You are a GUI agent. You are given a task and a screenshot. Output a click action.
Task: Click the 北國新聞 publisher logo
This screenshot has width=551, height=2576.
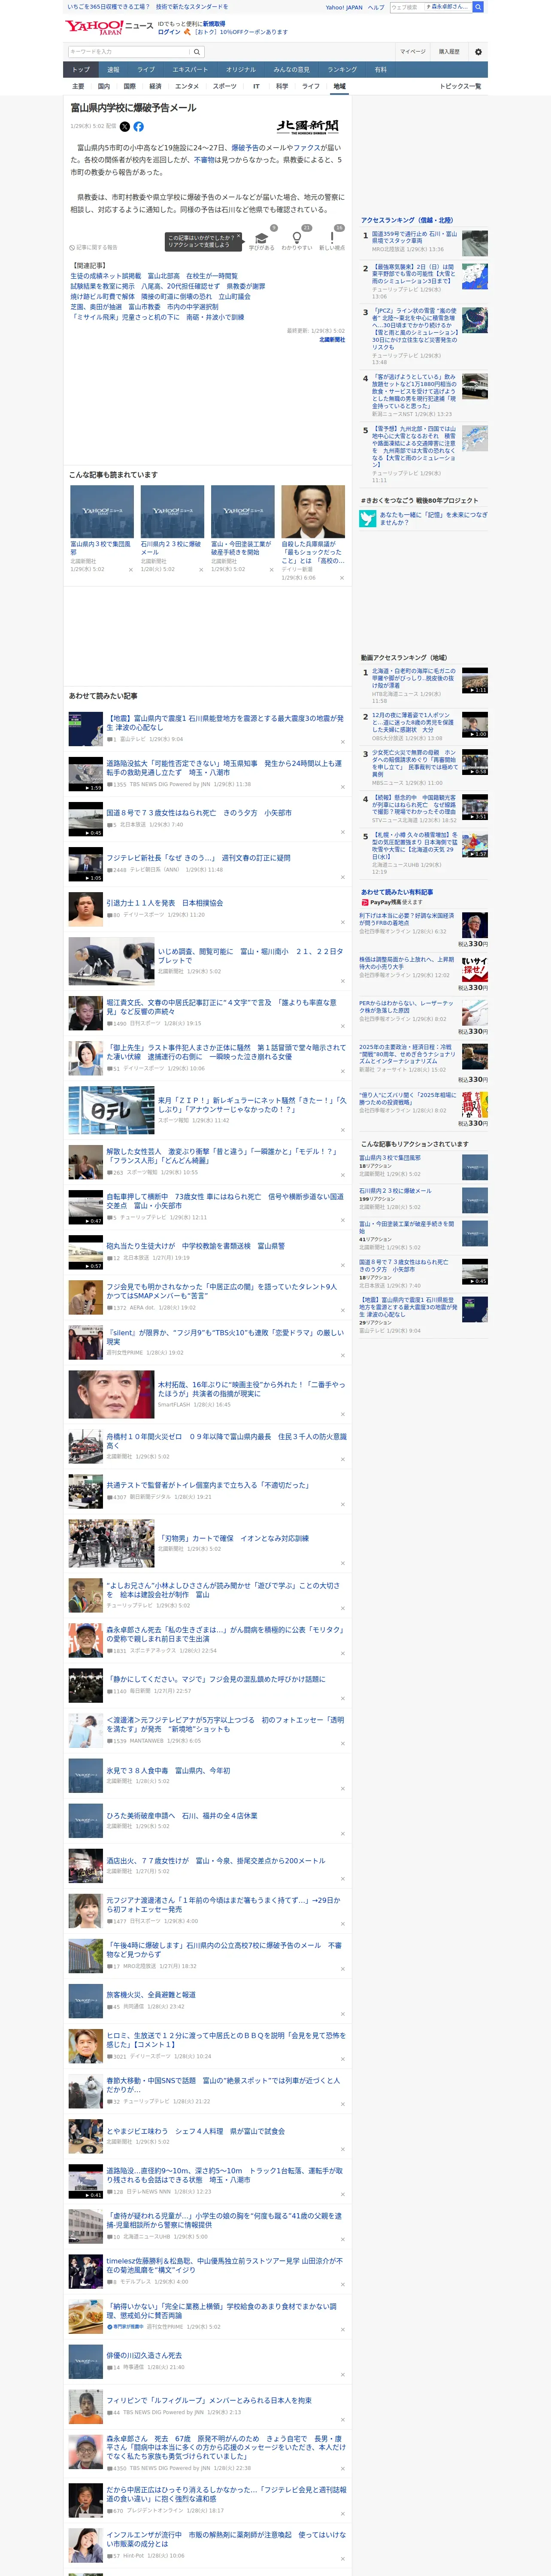pos(308,127)
